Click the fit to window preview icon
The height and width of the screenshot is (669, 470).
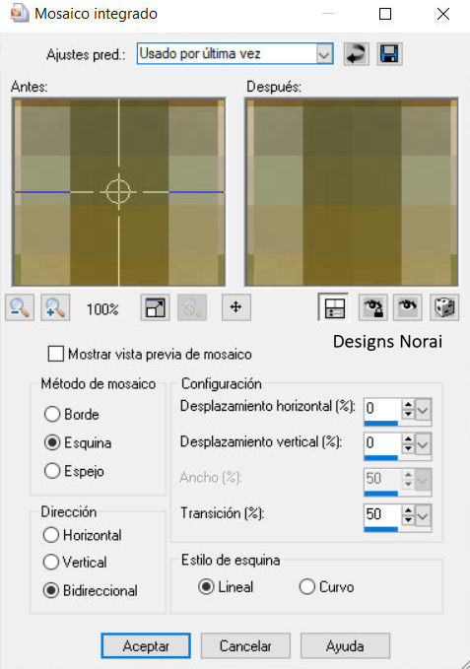(156, 307)
